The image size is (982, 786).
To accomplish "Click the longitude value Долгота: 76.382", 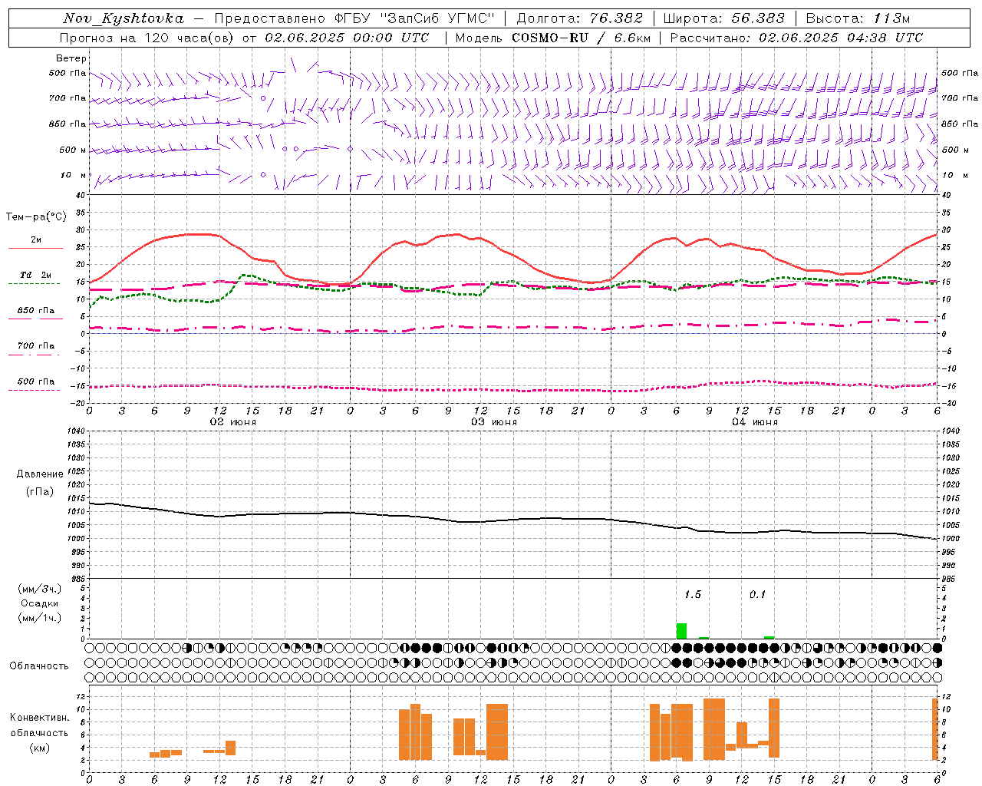I will click(x=580, y=18).
